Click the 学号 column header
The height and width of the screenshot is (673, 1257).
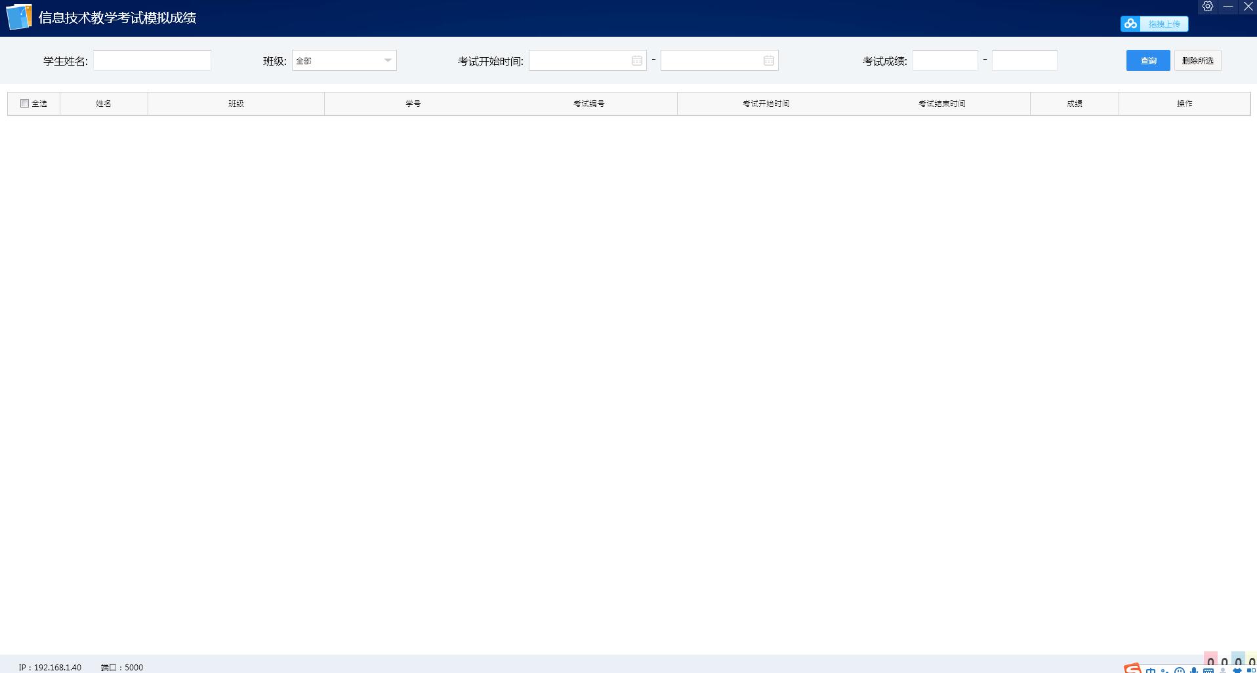click(413, 104)
